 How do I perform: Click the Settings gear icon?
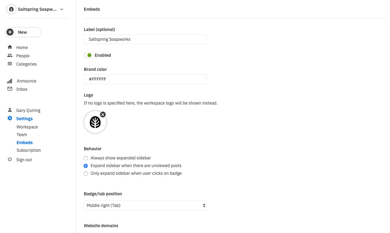(x=10, y=118)
